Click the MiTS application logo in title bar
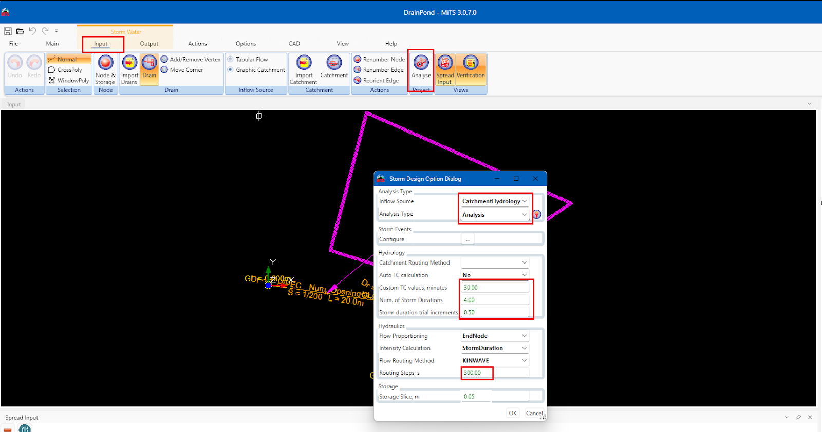822x432 pixels. point(6,12)
